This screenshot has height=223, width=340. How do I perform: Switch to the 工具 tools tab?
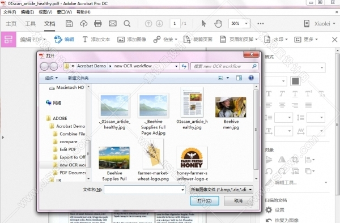[30, 23]
